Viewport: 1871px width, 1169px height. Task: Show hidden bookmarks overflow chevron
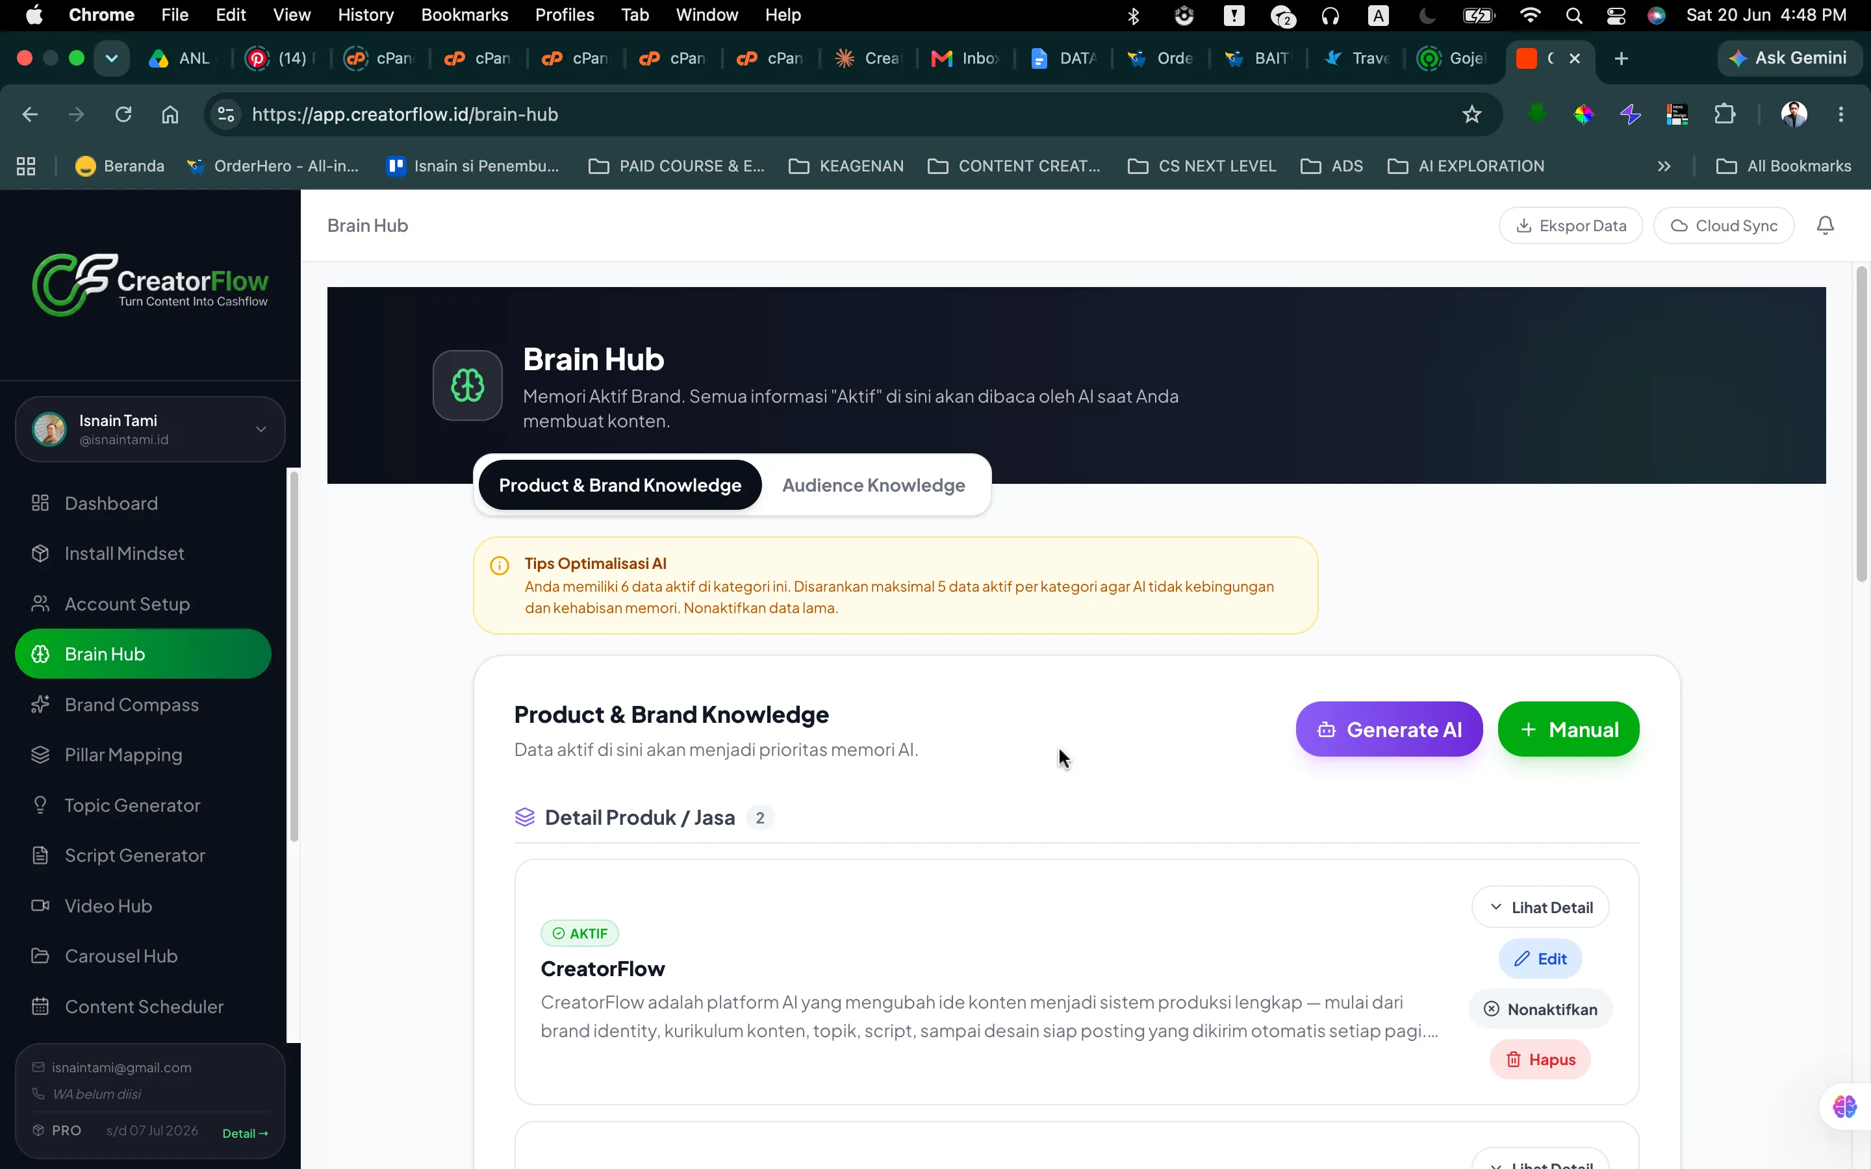(1664, 166)
